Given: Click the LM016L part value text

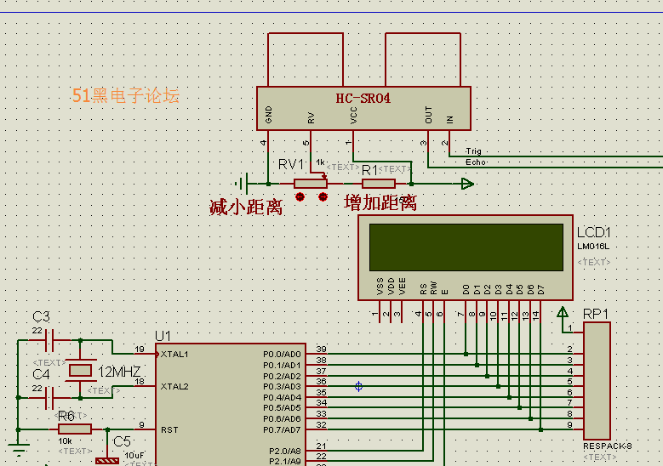Looking at the screenshot, I should [593, 247].
